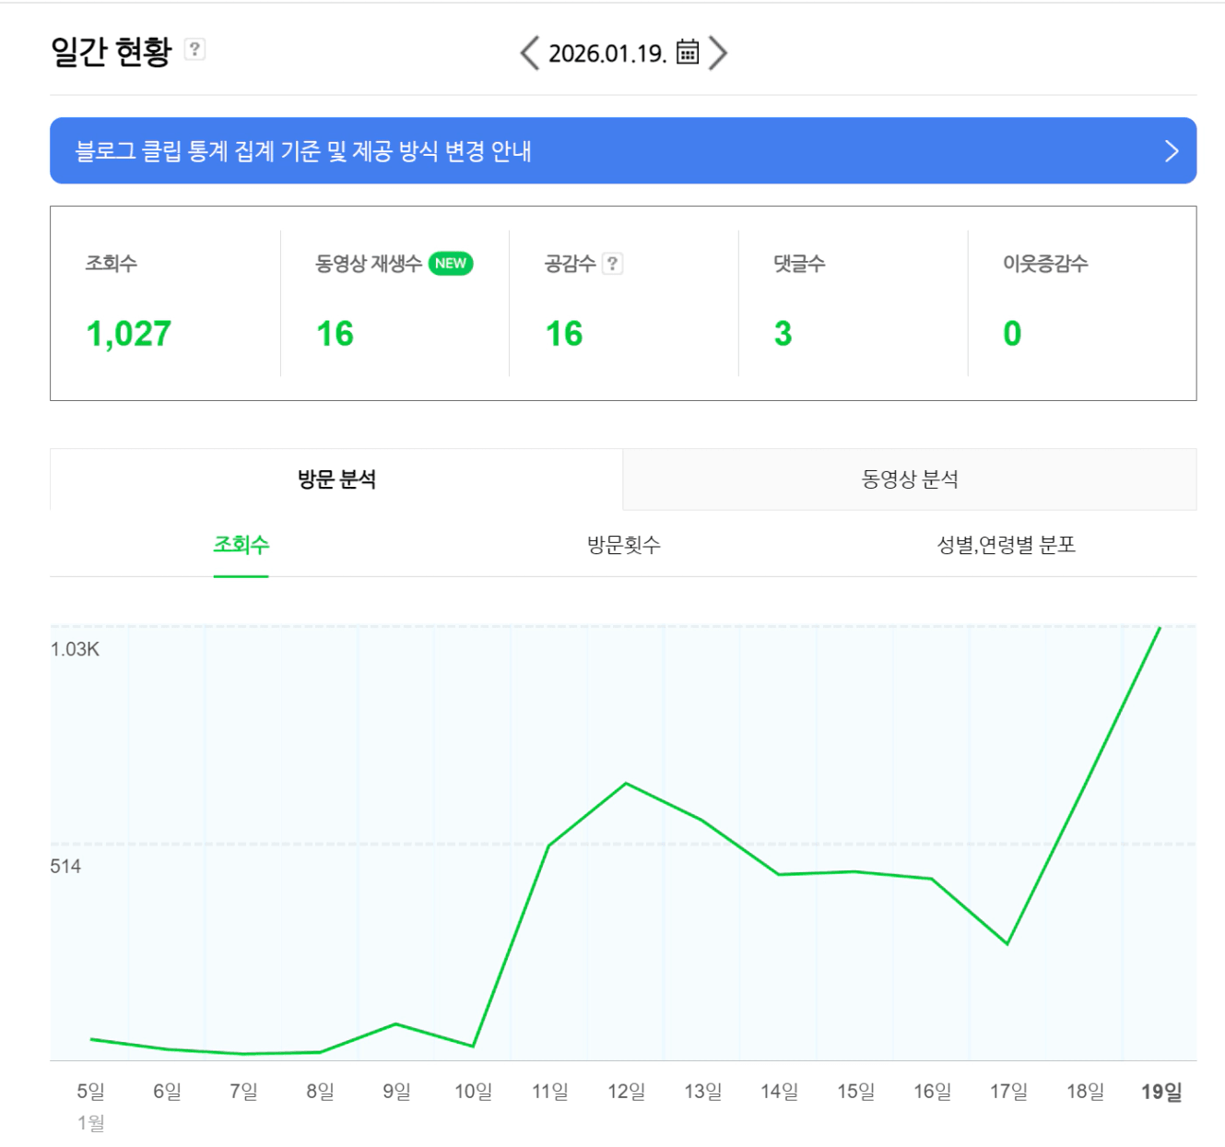Show the 방문횟수 sub-tab
The width and height of the screenshot is (1225, 1147).
click(624, 545)
